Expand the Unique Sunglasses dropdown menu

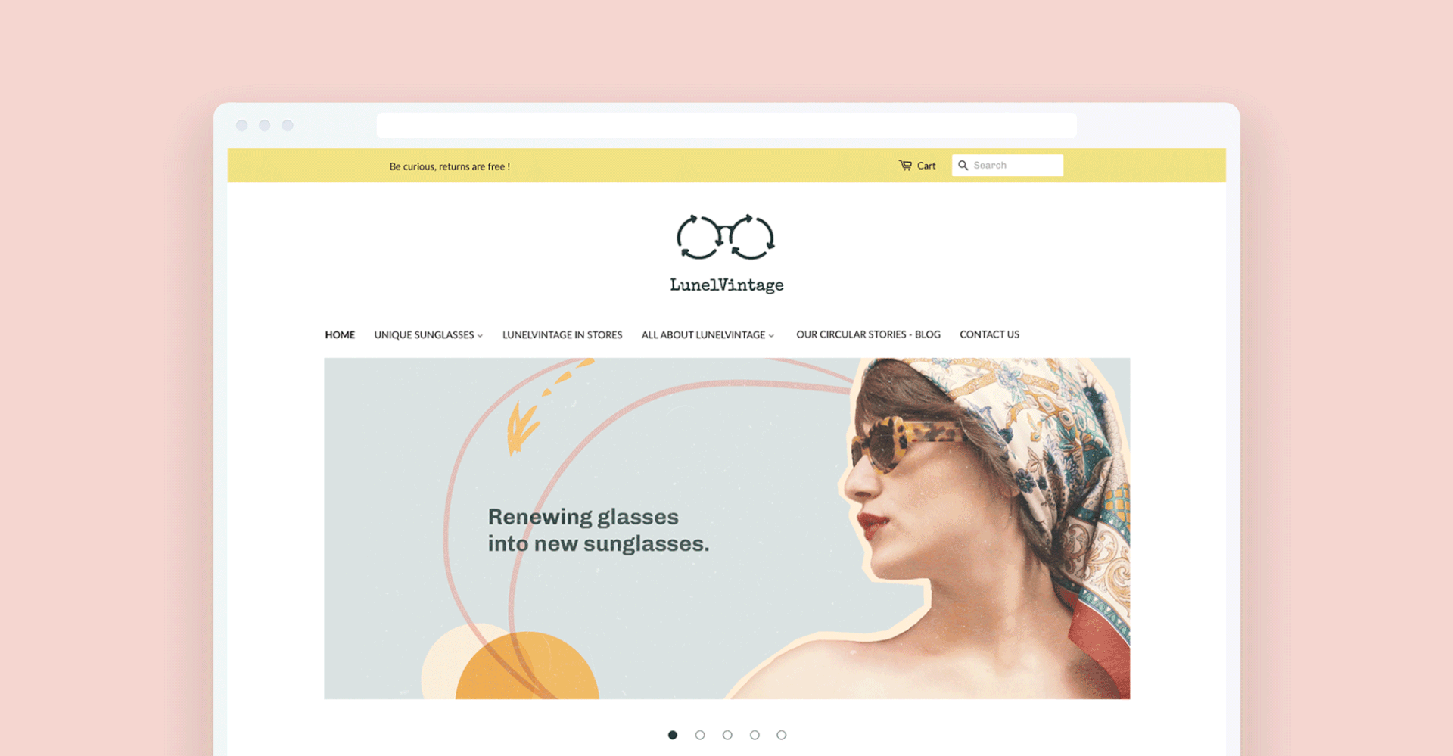point(428,334)
